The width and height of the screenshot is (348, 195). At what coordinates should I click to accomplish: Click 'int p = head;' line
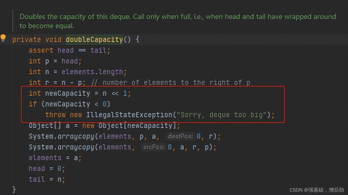click(x=55, y=61)
